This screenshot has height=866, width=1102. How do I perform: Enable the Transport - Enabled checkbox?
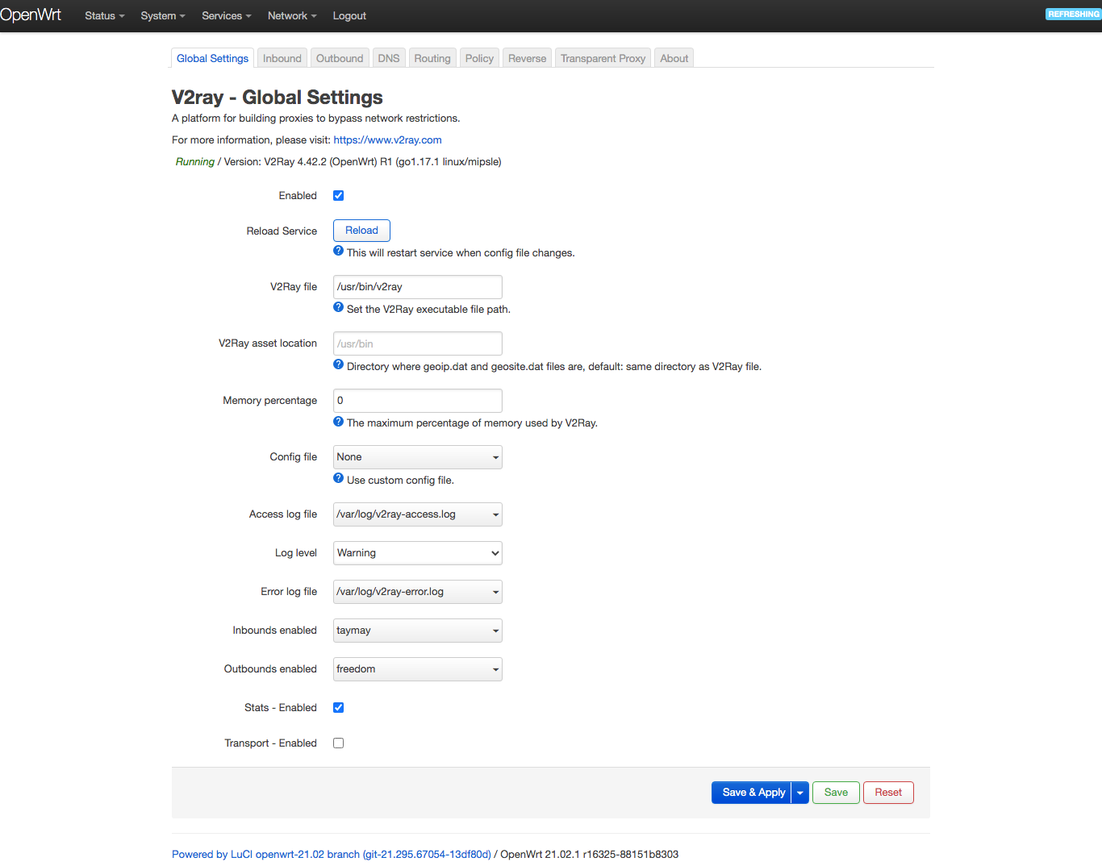click(339, 743)
